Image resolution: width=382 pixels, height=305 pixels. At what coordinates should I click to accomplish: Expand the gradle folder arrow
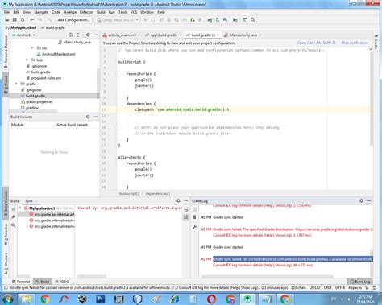(x=16, y=84)
